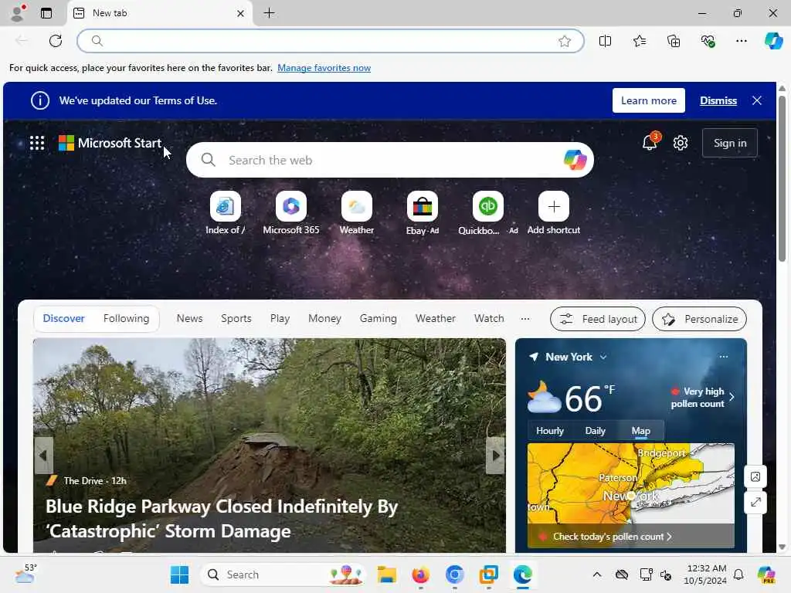This screenshot has width=791, height=593.
Task: Open split screen icon
Action: tap(606, 42)
